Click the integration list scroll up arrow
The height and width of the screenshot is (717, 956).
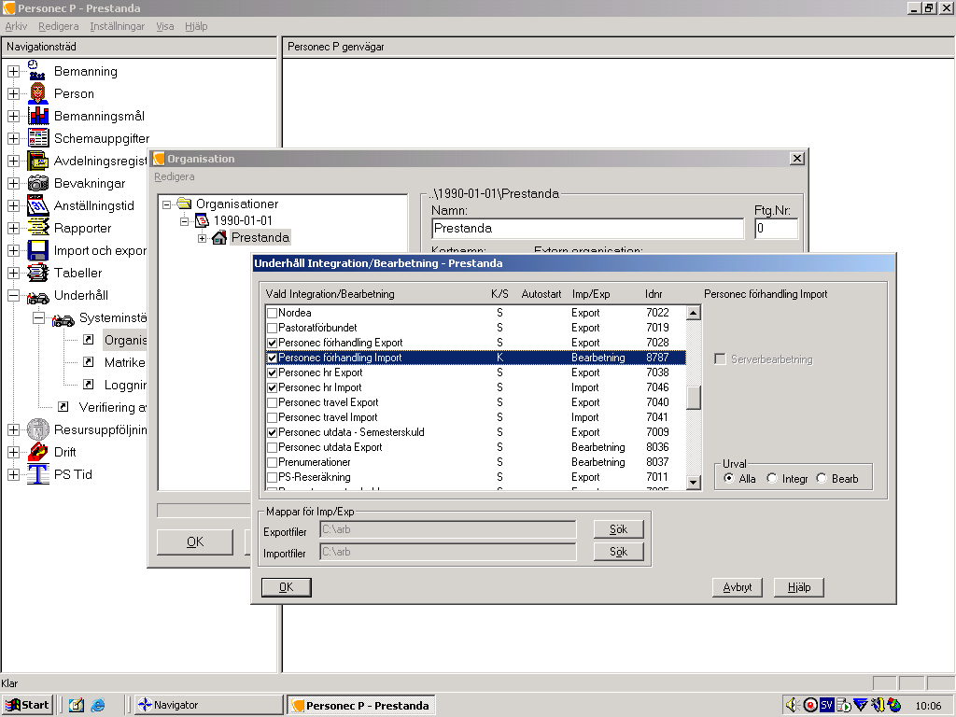pyautogui.click(x=694, y=313)
